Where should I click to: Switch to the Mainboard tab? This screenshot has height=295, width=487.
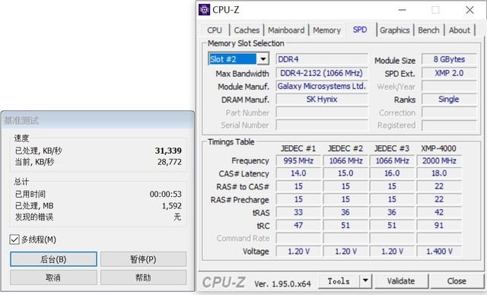coord(286,30)
